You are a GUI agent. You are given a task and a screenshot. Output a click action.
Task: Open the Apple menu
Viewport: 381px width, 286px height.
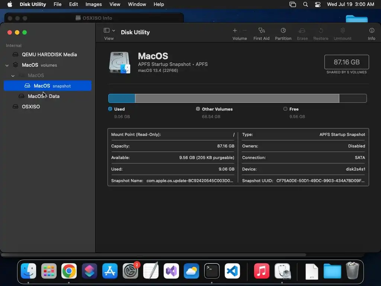(10, 4)
